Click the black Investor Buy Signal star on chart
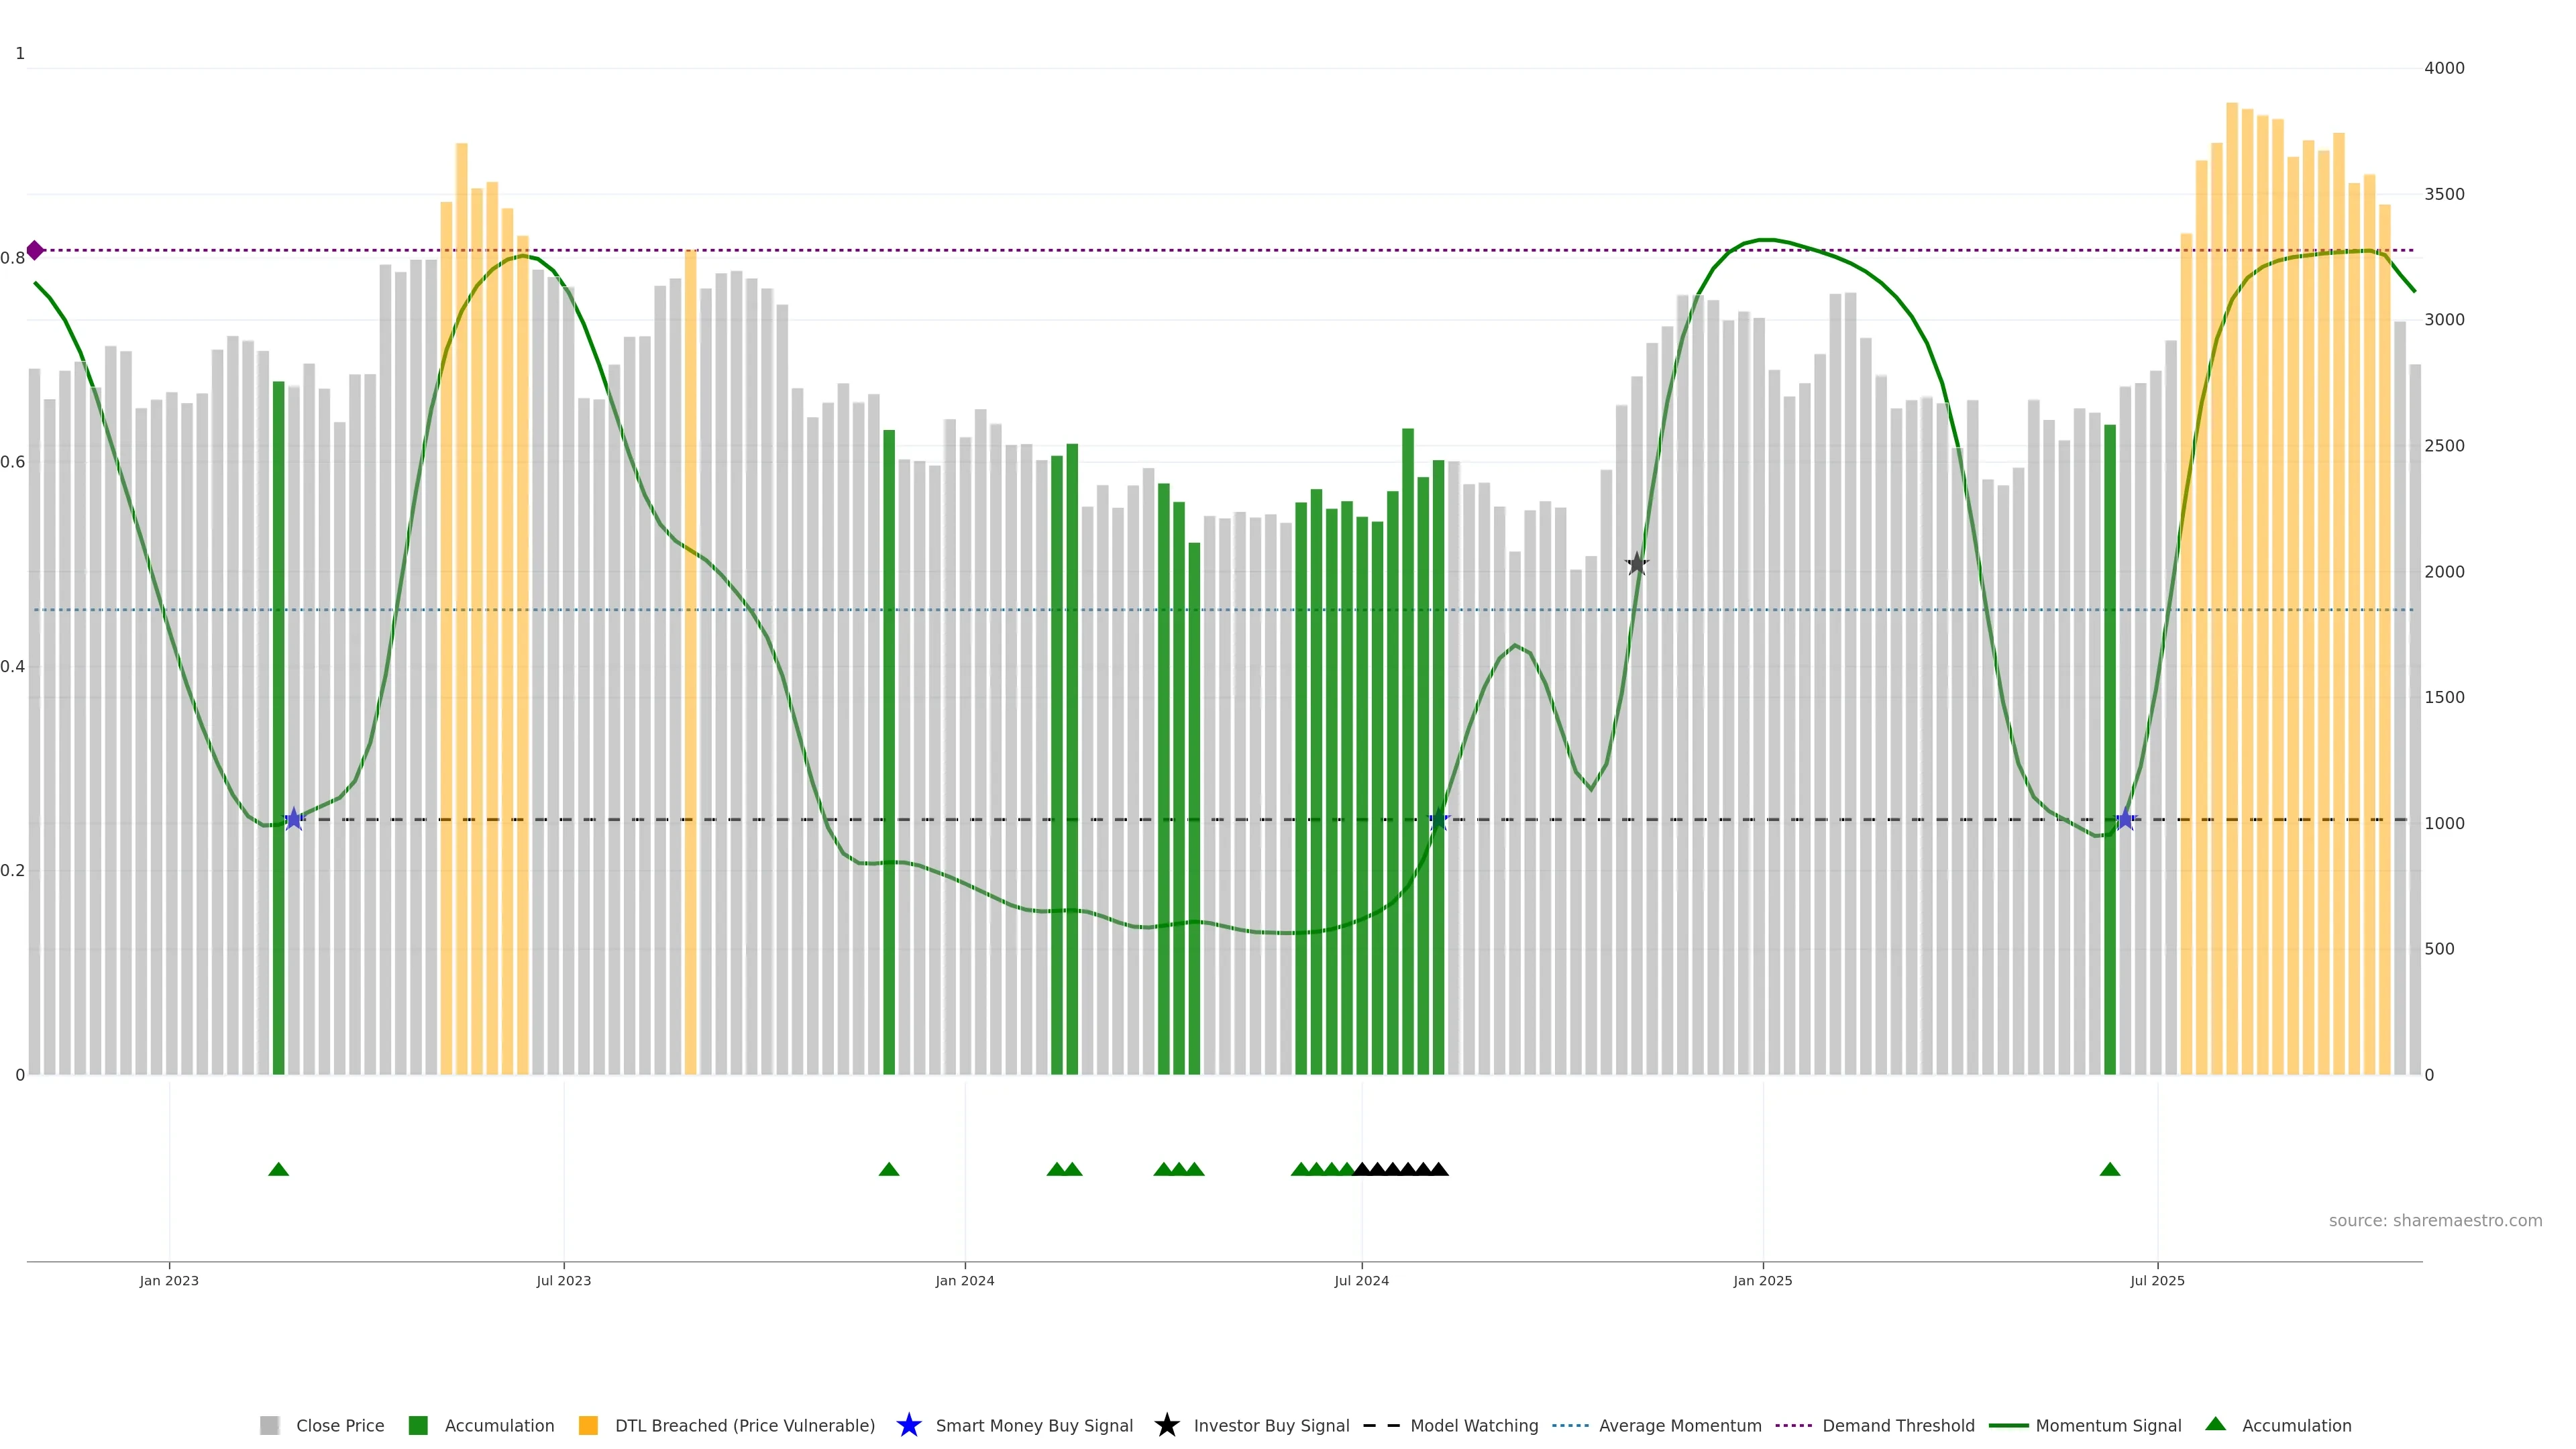 (1636, 564)
